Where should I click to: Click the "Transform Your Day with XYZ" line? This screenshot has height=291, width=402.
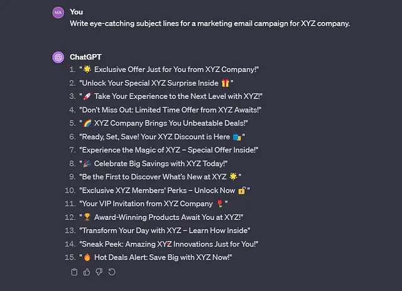coord(165,231)
